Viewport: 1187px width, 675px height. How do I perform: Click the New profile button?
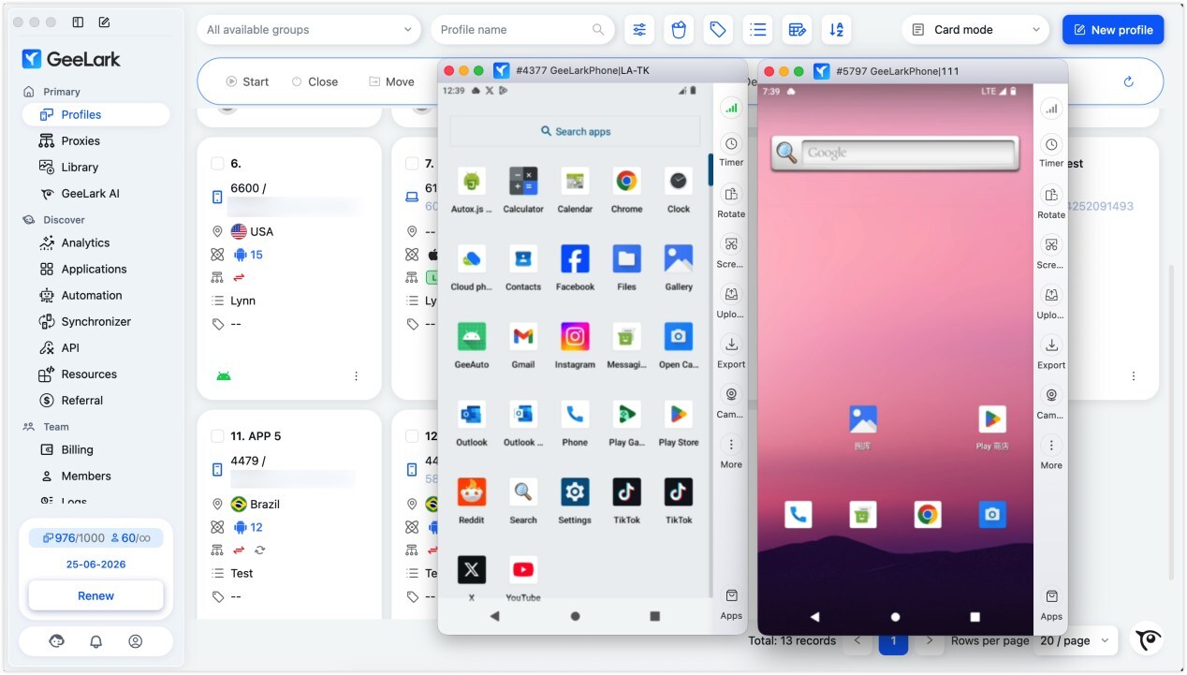1112,30
